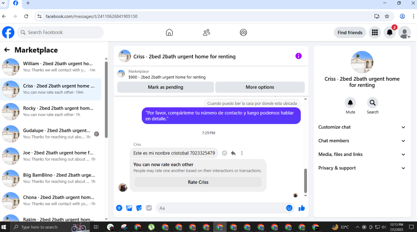
Task: Open more options dots on Criss's message
Action: click(242, 153)
